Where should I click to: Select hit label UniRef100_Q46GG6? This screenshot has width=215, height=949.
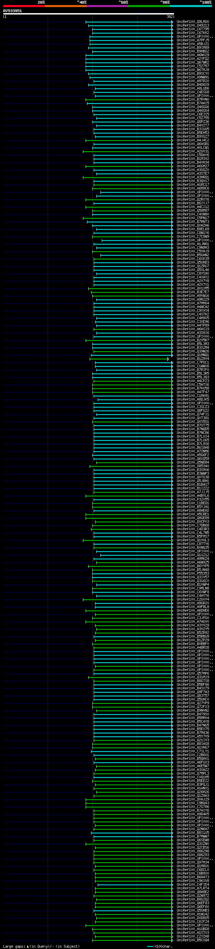click(x=193, y=107)
